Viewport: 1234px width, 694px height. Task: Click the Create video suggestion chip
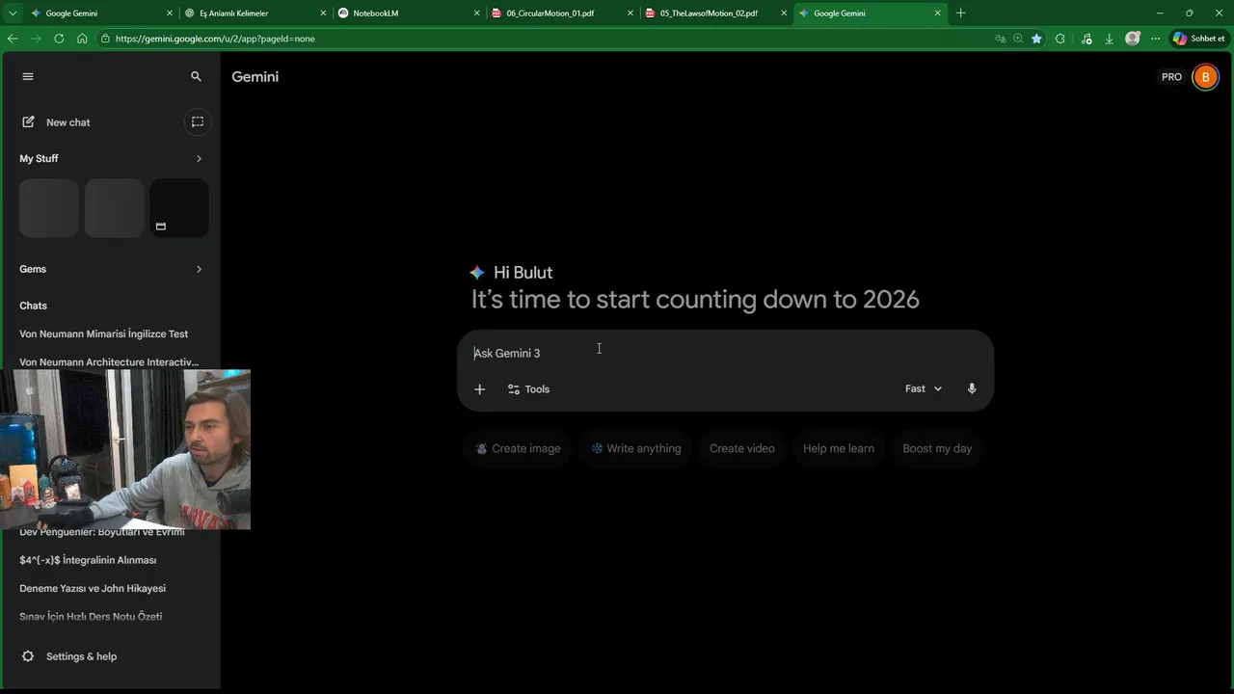(742, 448)
